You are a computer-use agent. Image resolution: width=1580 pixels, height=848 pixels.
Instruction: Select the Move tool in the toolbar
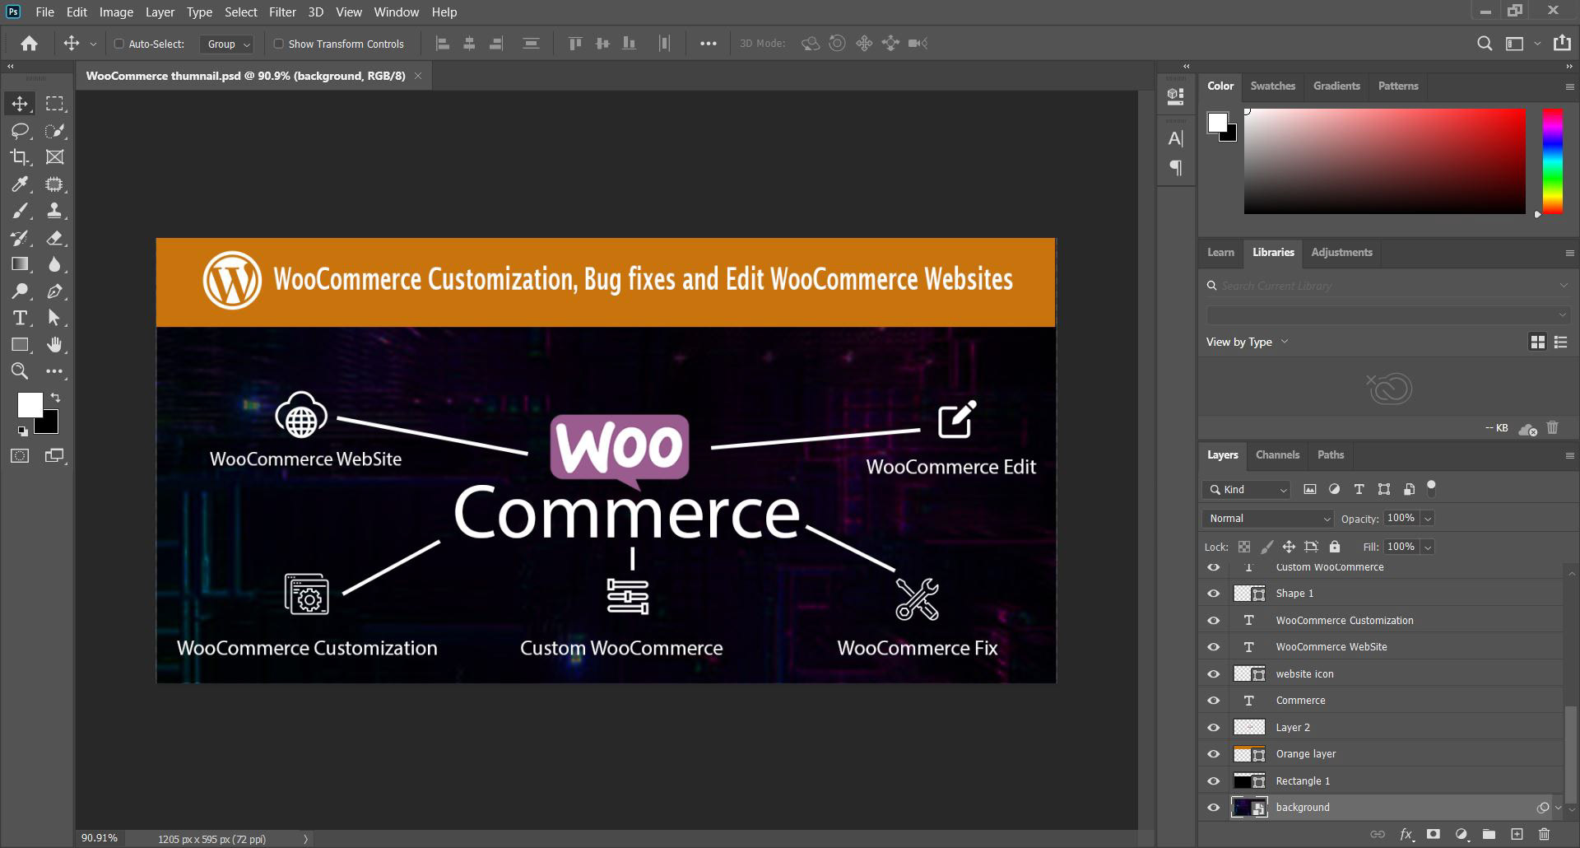(x=20, y=104)
